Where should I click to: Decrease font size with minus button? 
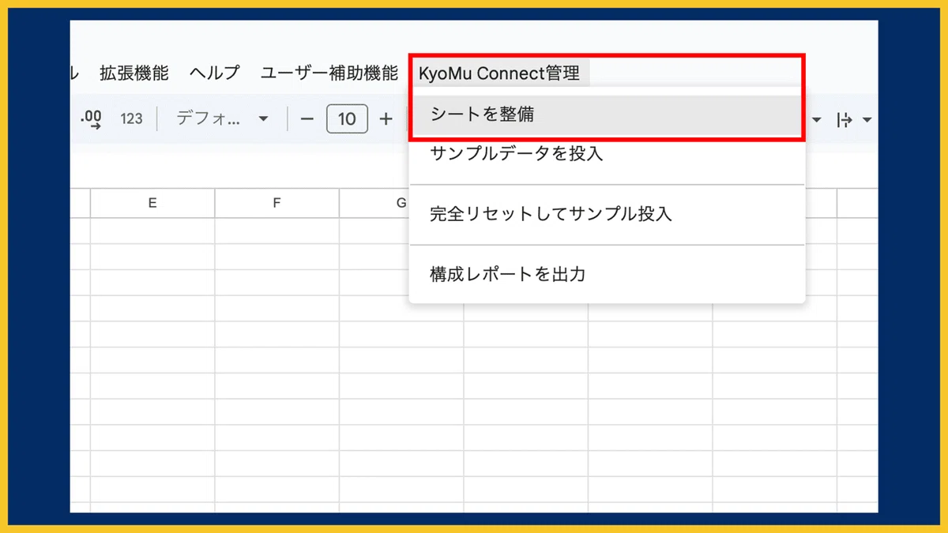point(307,119)
